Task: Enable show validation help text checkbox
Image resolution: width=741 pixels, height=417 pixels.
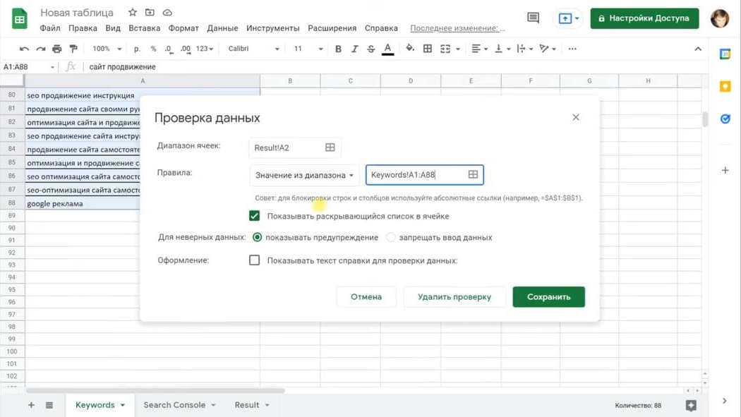Action: tap(255, 260)
